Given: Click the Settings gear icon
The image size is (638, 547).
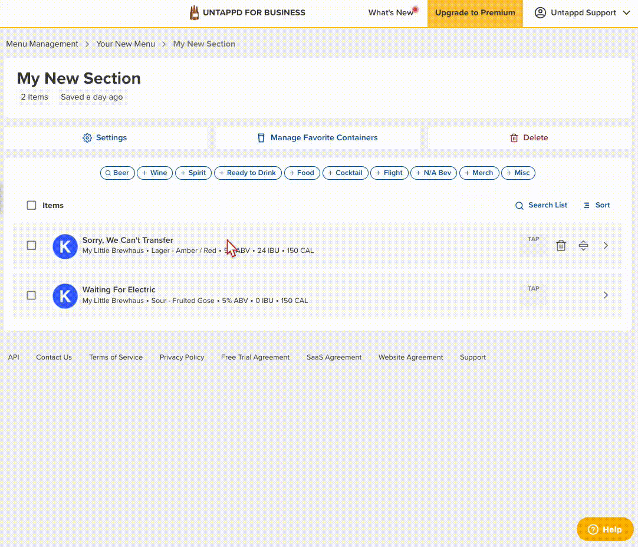Looking at the screenshot, I should pos(87,138).
